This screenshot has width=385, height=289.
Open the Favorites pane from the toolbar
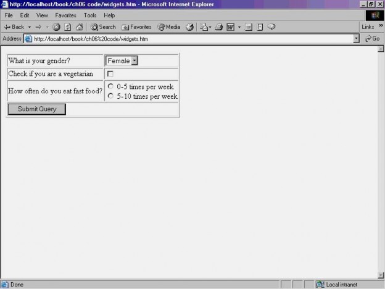[x=136, y=27]
